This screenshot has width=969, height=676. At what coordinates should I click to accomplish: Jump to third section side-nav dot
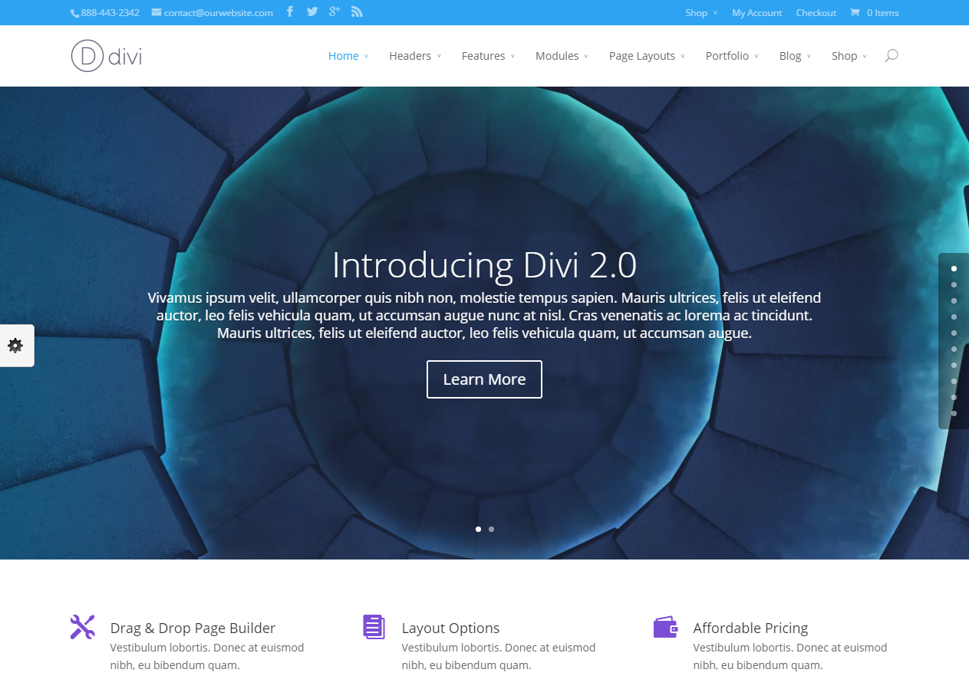(954, 300)
